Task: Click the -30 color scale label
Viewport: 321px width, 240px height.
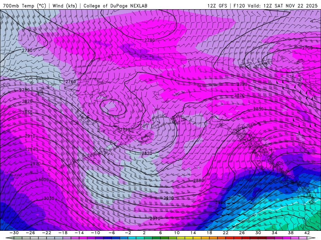Action: point(14,233)
